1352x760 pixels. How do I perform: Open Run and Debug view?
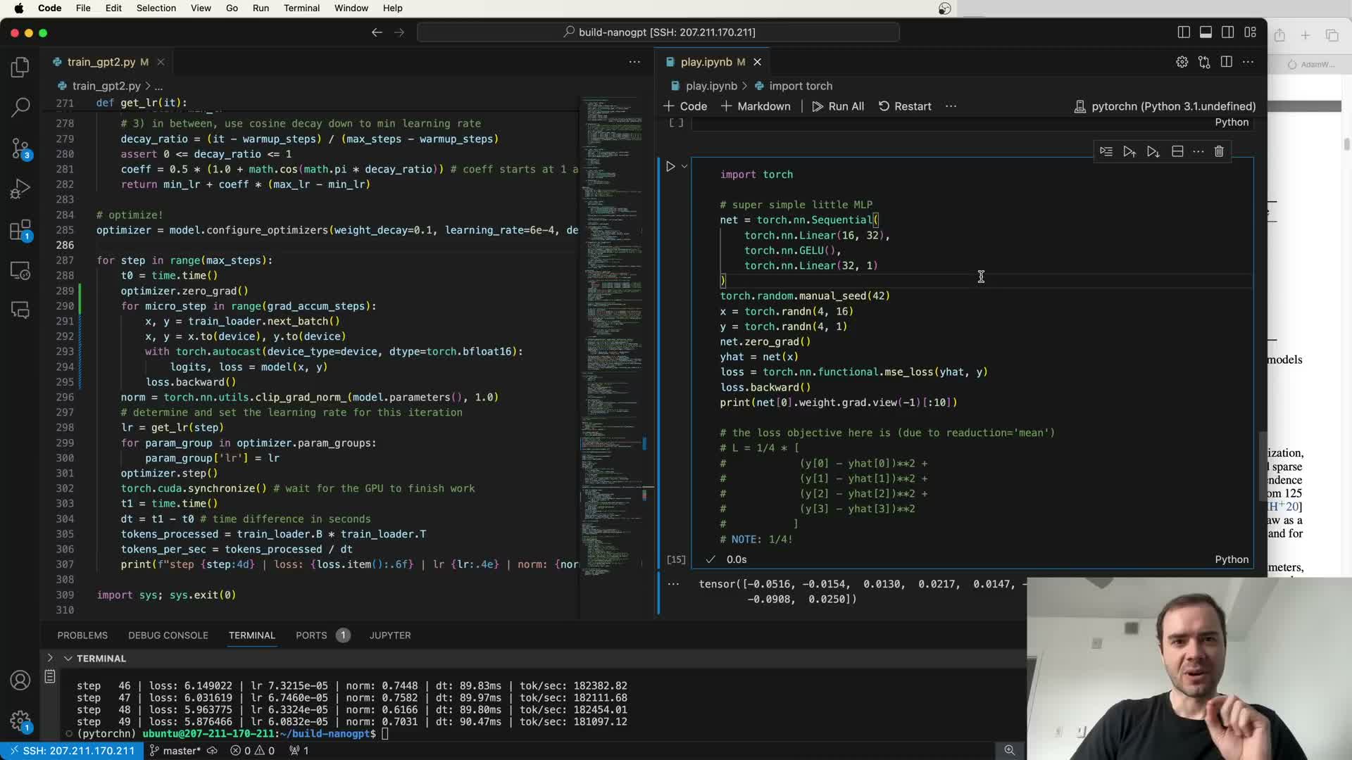pyautogui.click(x=20, y=189)
